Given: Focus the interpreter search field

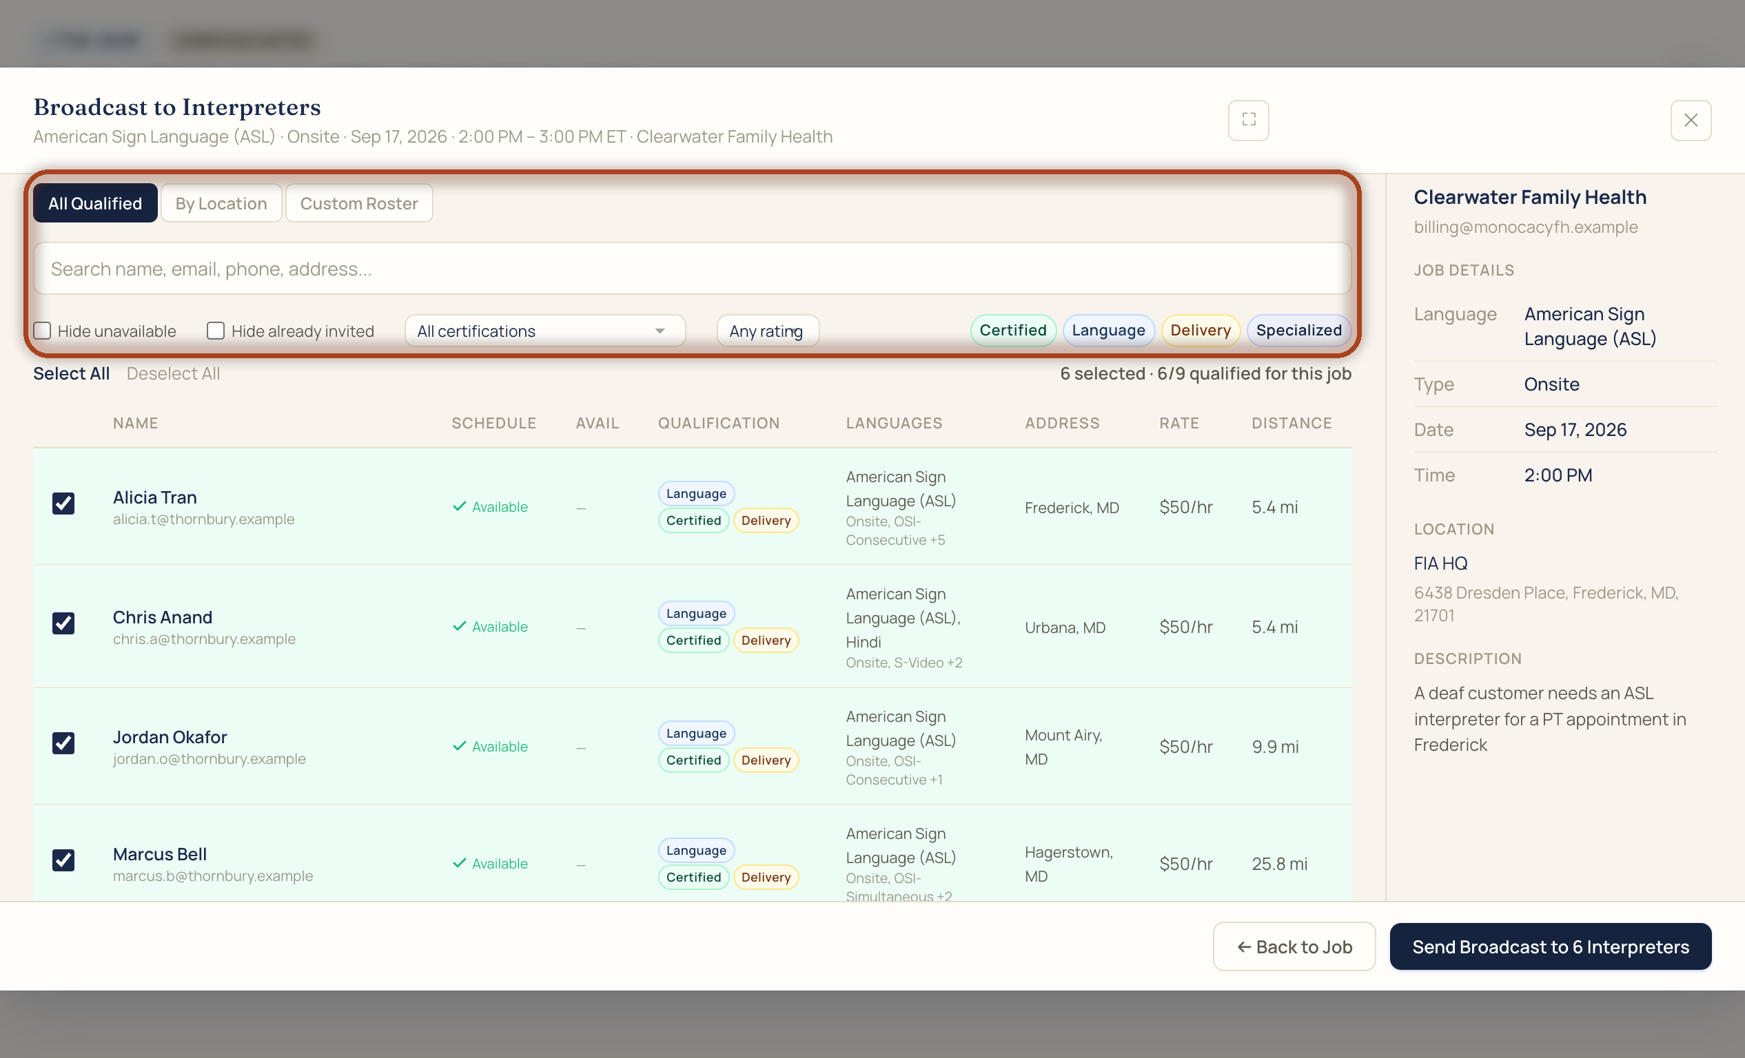Looking at the screenshot, I should coord(692,268).
